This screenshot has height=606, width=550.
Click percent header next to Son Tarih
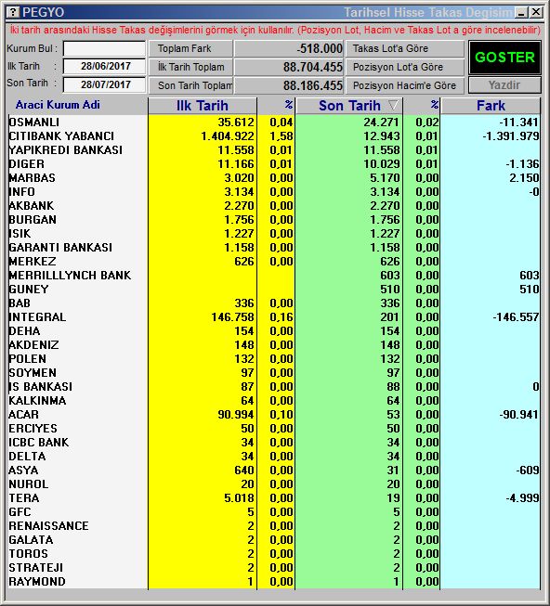point(422,106)
